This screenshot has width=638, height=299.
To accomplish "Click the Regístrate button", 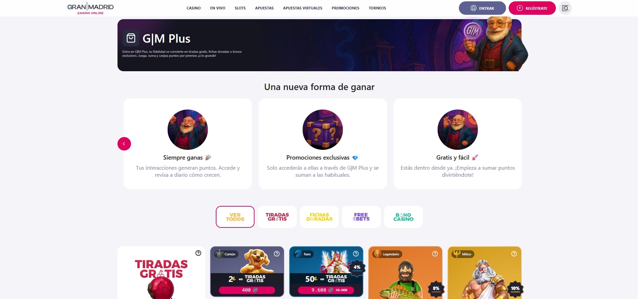I will coord(532,8).
